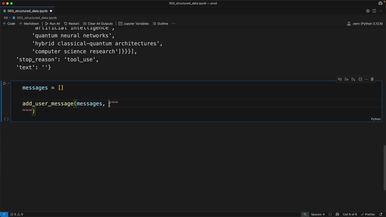Select the .venv Python 3.12.9 kernel

click(365, 24)
